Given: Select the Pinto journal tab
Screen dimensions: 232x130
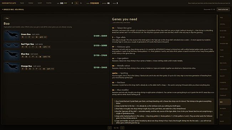Looking at the screenshot, I should pos(225,56).
